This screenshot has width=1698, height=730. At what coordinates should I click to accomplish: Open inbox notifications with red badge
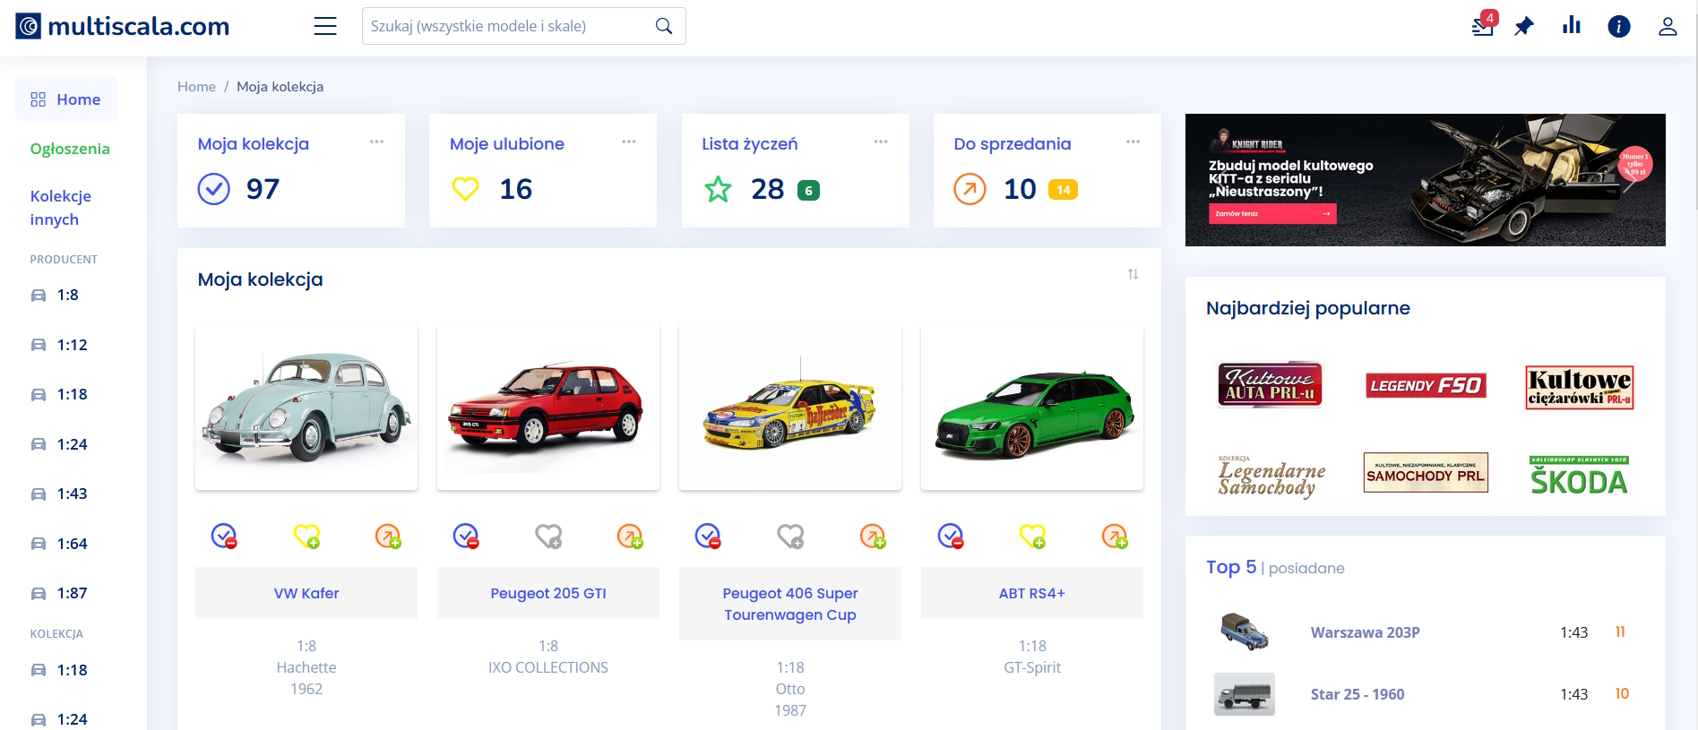point(1483,24)
